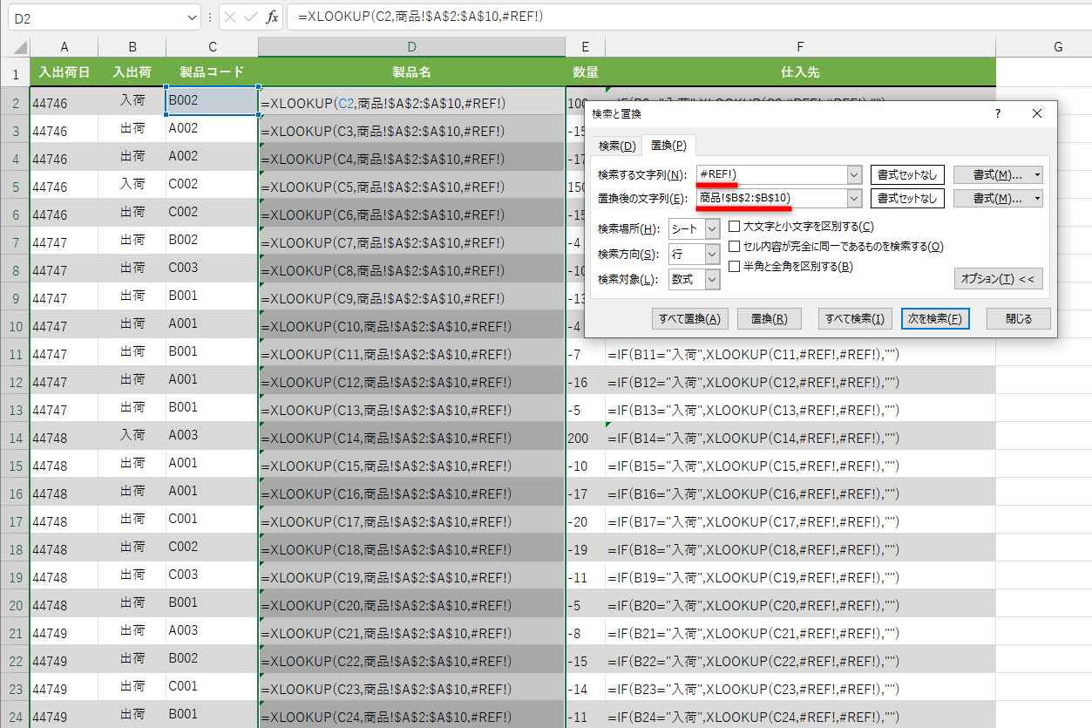Select row 24 header
Screen dimensions: 1092x728
[x=15, y=717]
